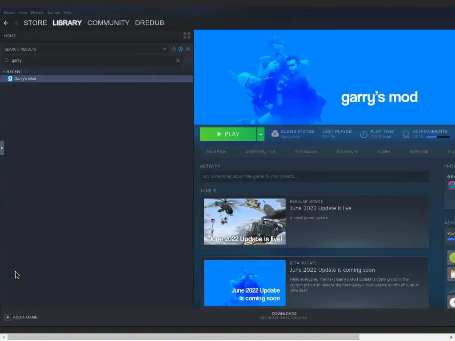Select Garry's Mod name in search results
The height and width of the screenshot is (341, 455).
[25, 79]
